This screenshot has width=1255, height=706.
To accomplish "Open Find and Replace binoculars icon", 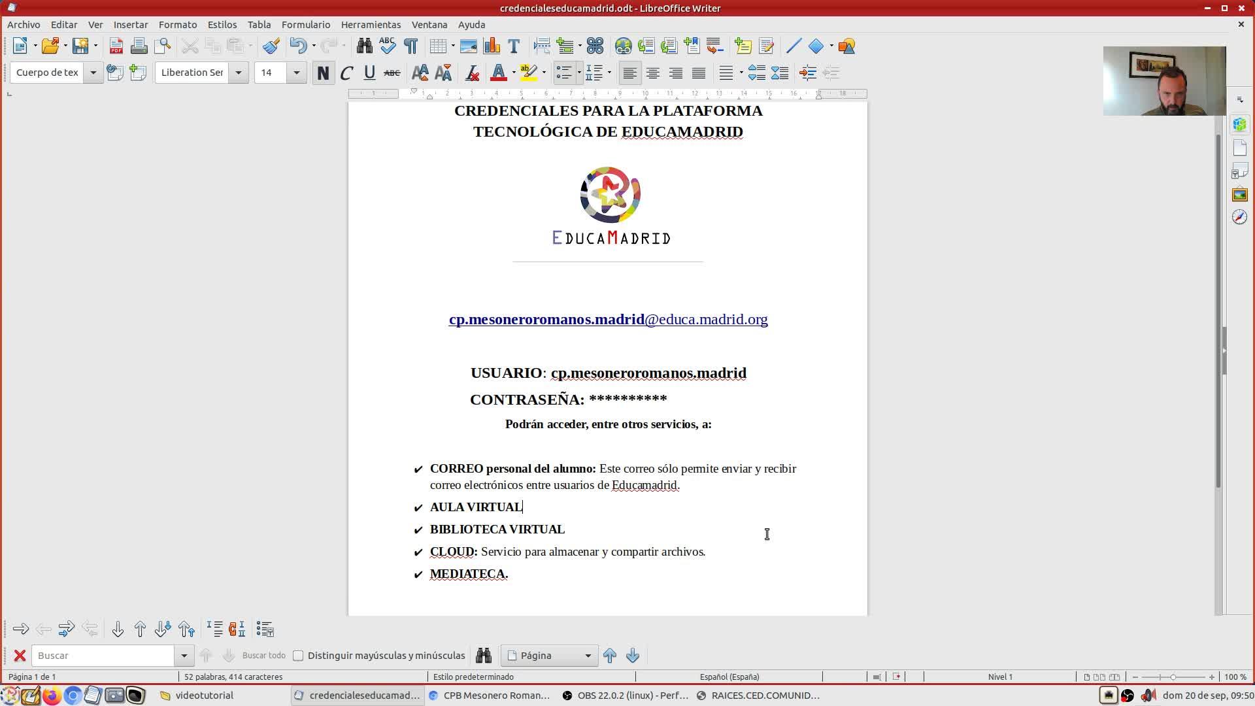I will click(x=364, y=46).
